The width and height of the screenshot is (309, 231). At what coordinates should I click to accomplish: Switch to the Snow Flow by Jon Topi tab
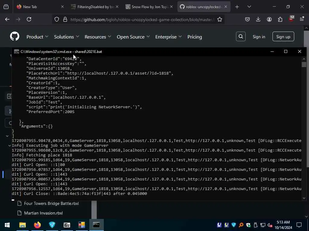149,7
